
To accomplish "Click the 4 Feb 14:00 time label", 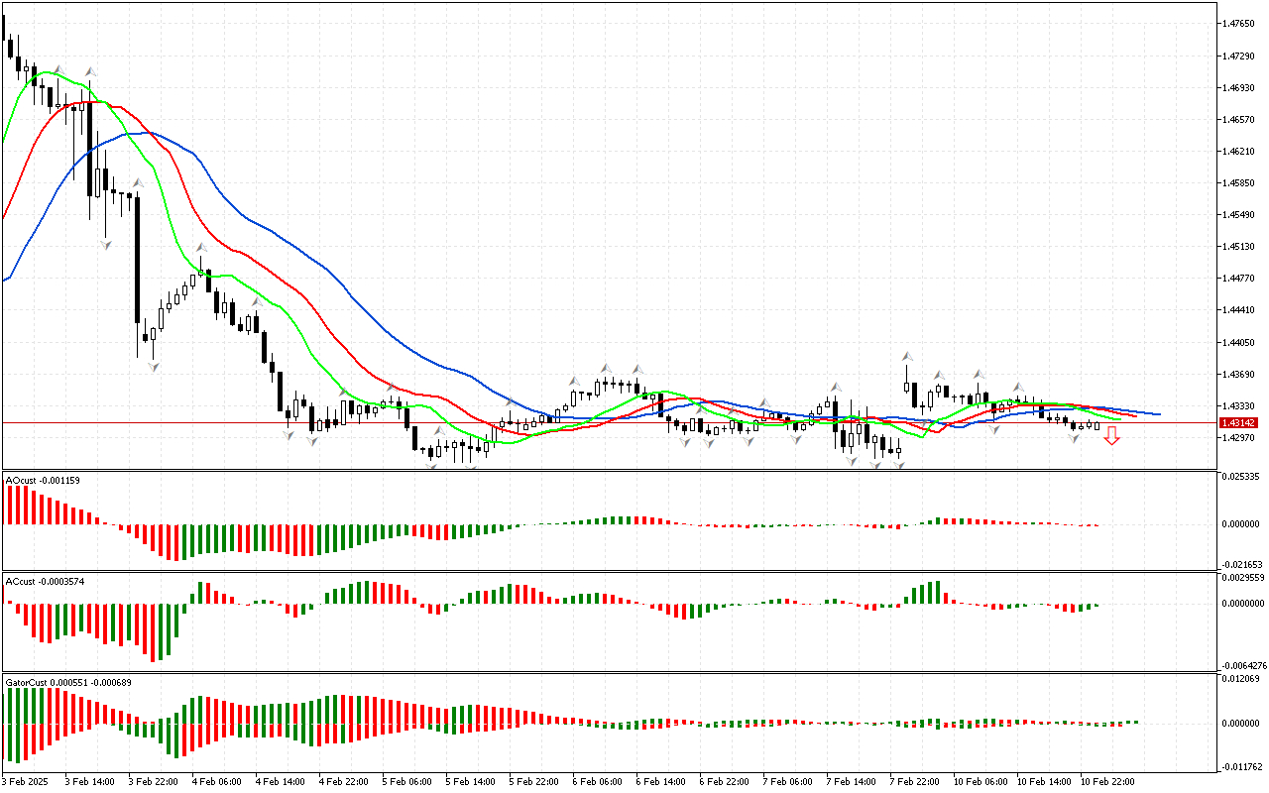I will coord(280,781).
